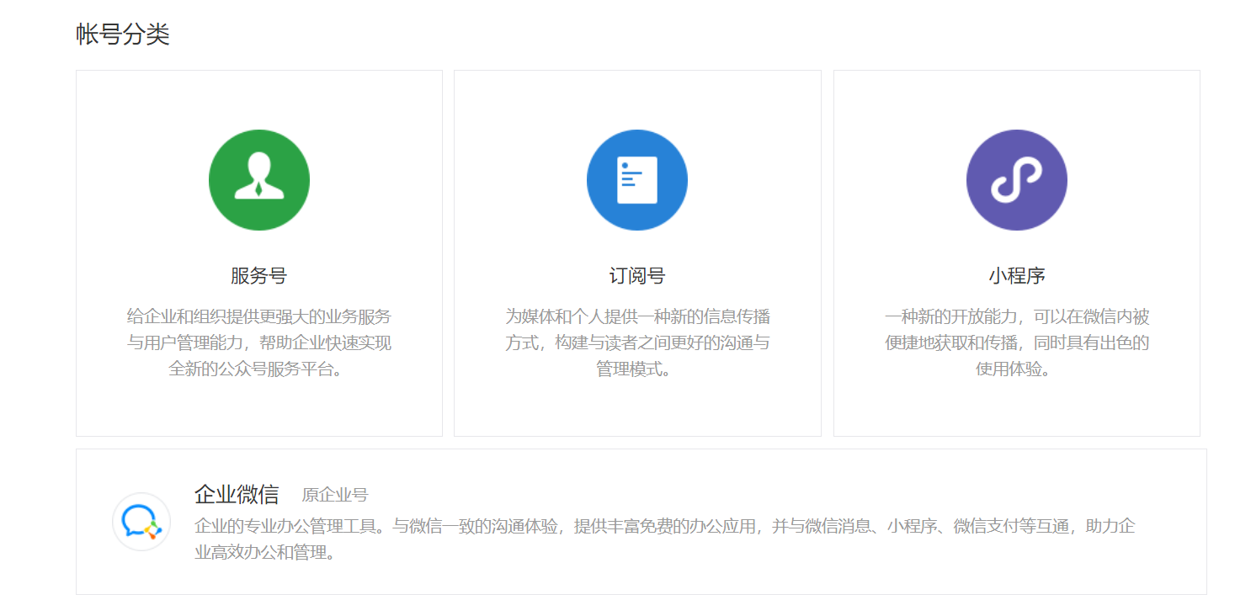Click the 服务号 description starting 给企业和组织
This screenshot has height=616, width=1235.
point(259,343)
